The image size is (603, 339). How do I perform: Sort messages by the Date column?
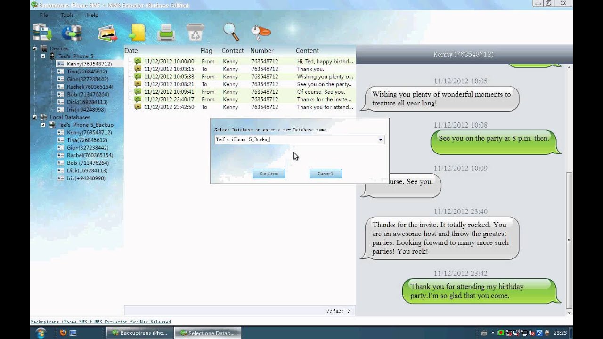click(131, 51)
